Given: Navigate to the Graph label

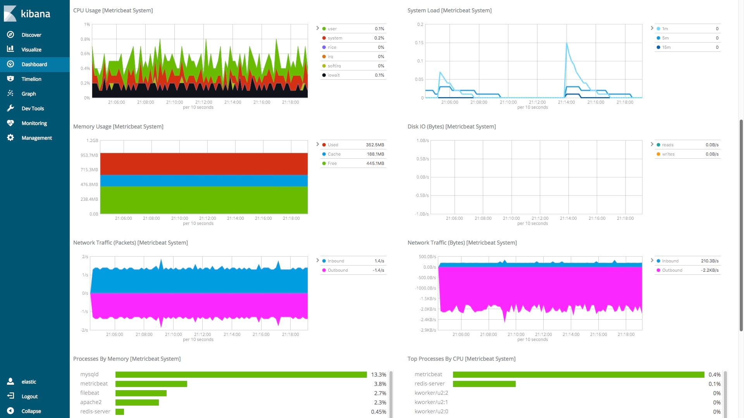Looking at the screenshot, I should [29, 94].
